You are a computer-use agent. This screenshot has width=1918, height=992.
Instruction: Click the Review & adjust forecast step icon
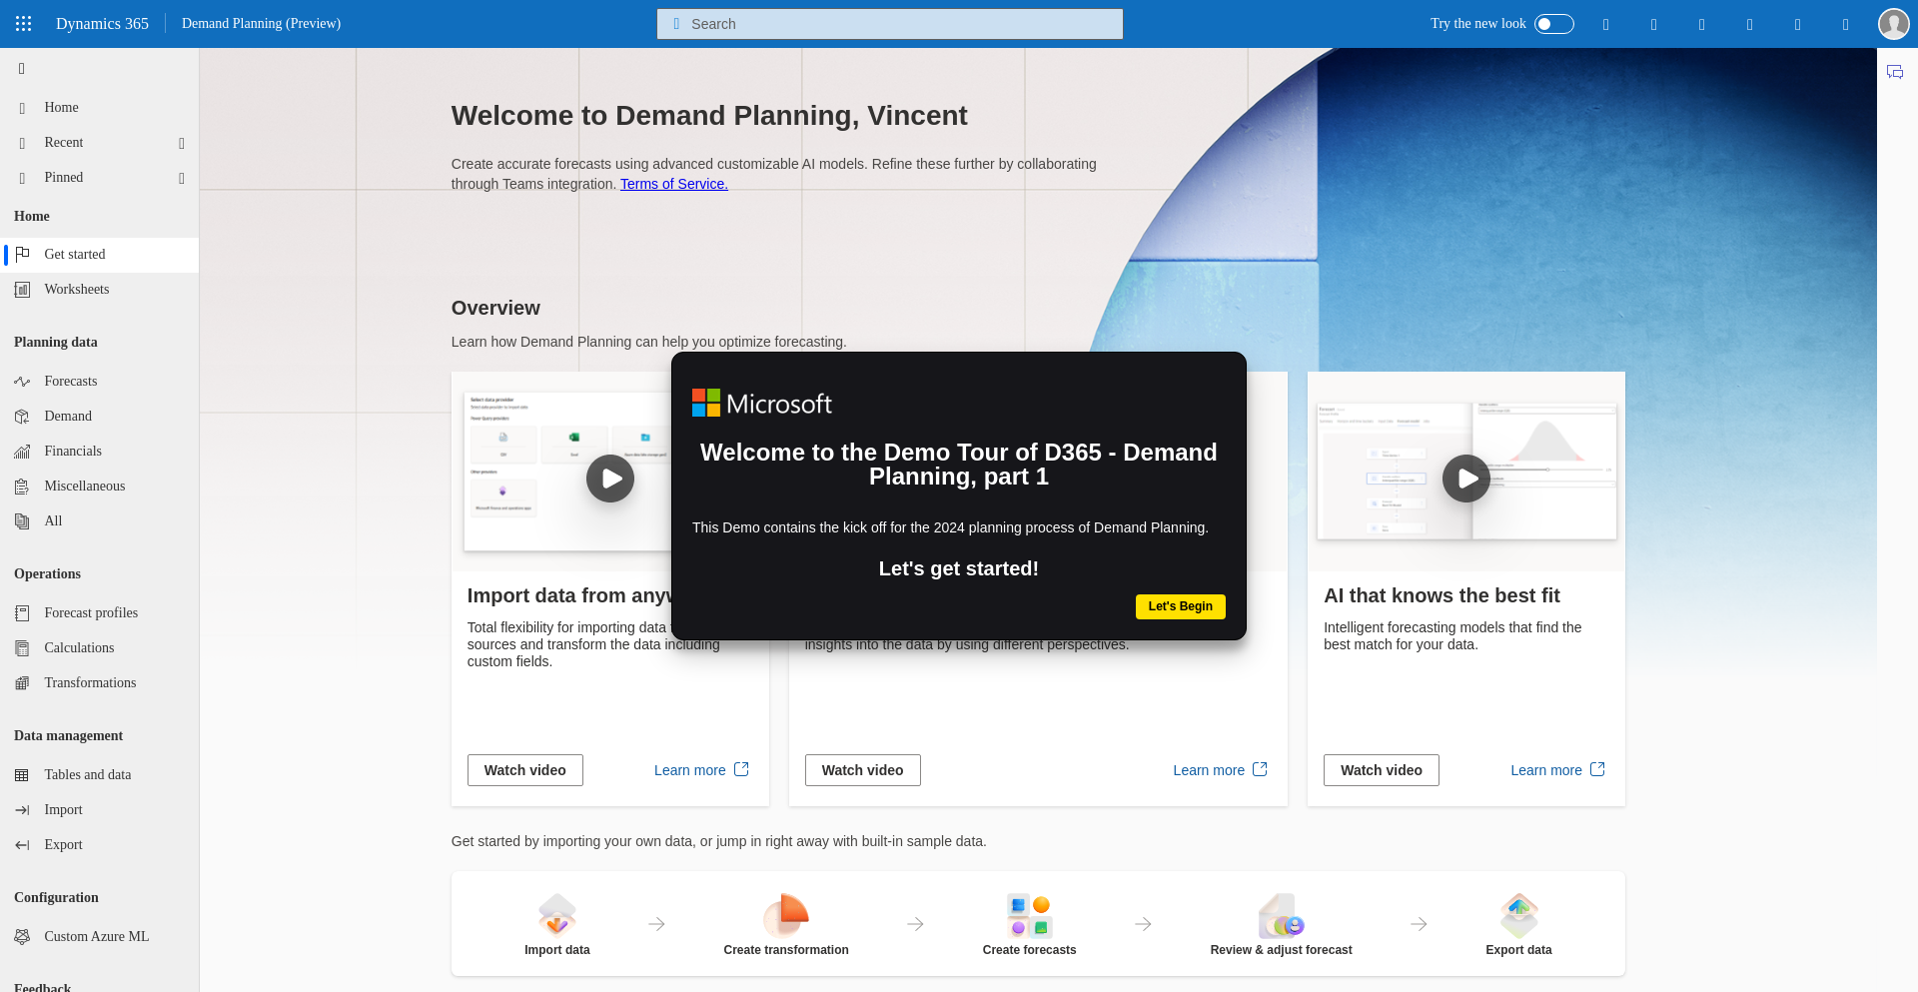tap(1282, 914)
